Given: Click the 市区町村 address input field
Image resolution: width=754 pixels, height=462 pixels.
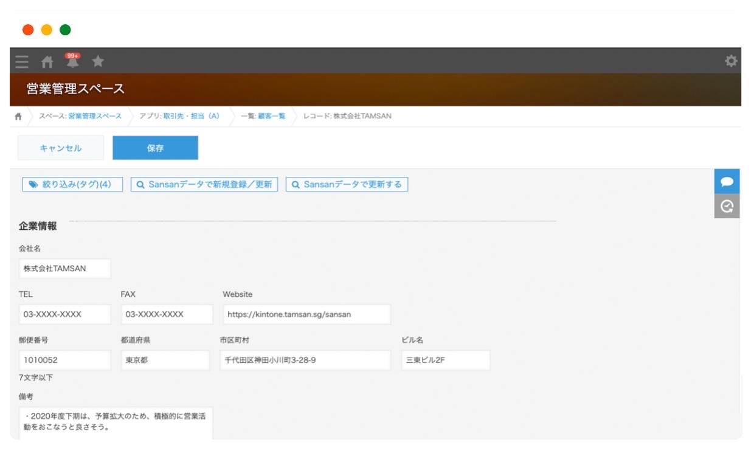Looking at the screenshot, I should click(x=305, y=360).
